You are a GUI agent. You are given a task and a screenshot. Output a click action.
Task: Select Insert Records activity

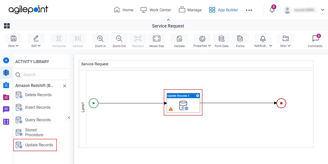pyautogui.click(x=33, y=107)
